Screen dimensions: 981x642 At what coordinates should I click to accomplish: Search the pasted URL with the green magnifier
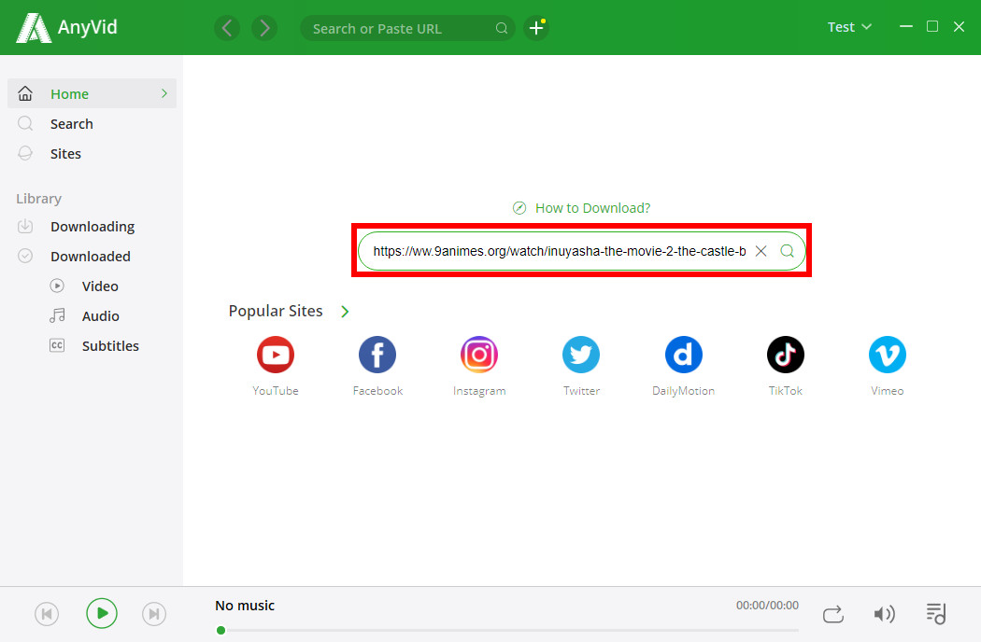click(787, 251)
